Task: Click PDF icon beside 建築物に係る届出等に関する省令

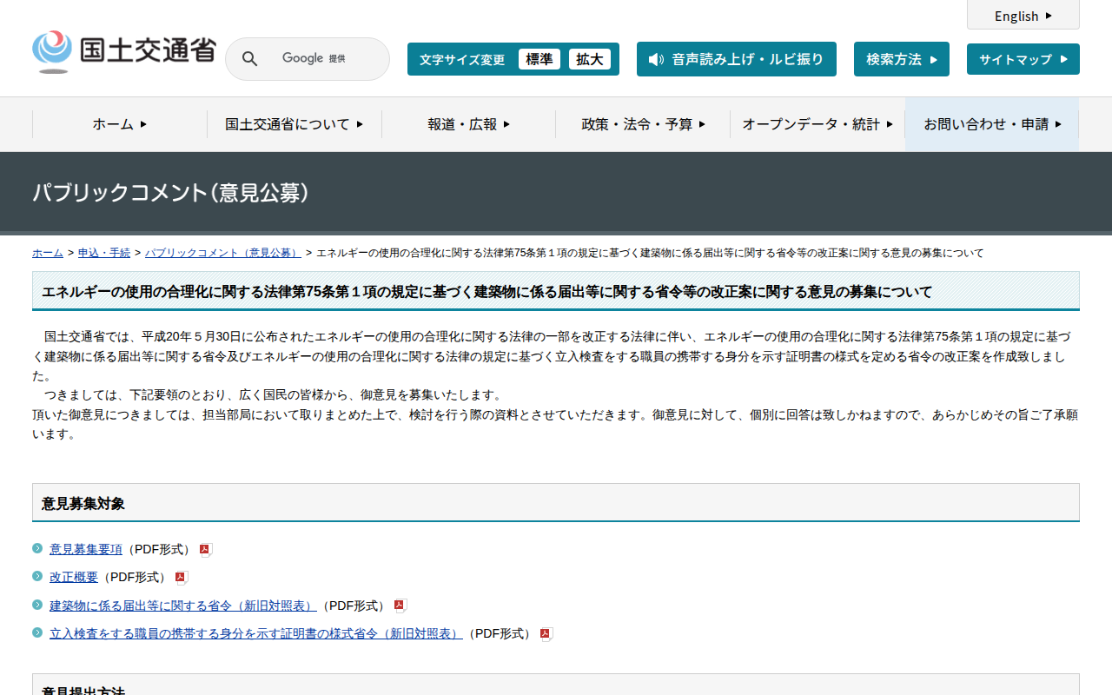Action: tap(400, 606)
